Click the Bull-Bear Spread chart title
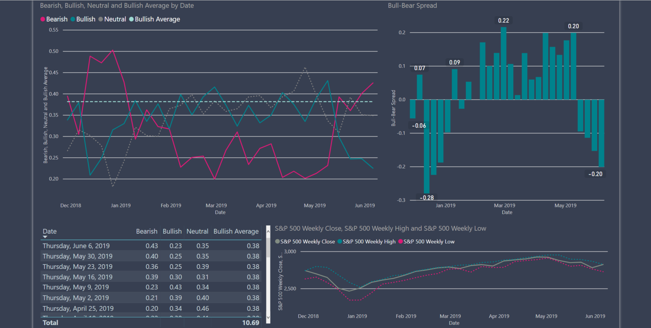 point(412,6)
